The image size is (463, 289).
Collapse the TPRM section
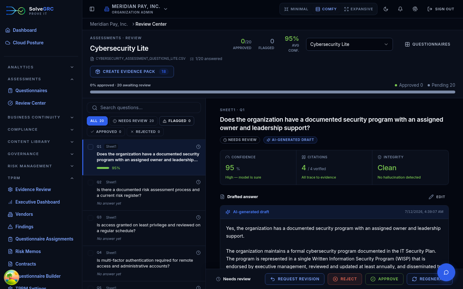coord(41,178)
